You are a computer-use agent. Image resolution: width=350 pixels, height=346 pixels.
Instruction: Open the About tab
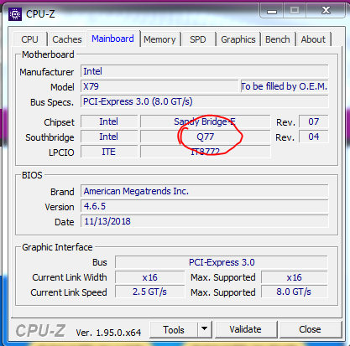click(x=313, y=39)
